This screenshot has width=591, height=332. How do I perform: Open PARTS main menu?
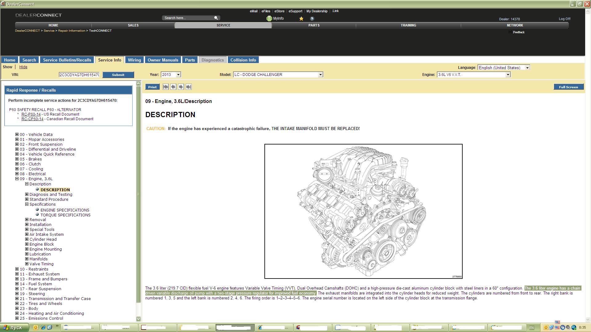point(314,25)
